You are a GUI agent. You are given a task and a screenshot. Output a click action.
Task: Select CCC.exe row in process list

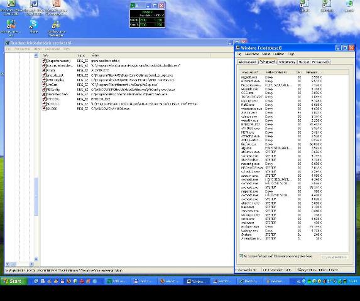click(281, 93)
